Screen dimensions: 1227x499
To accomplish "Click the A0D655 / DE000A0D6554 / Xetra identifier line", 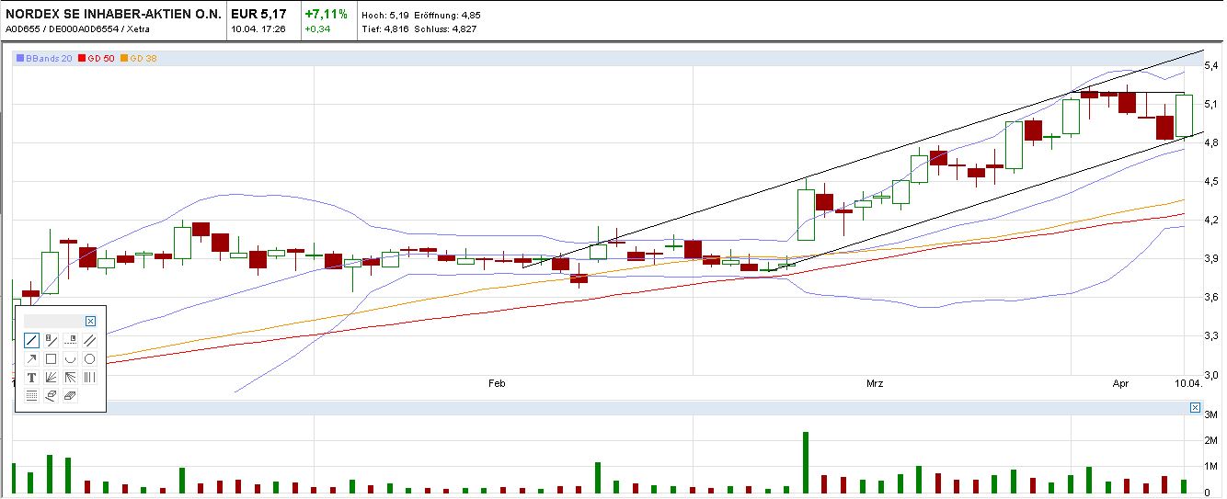I will [x=77, y=29].
